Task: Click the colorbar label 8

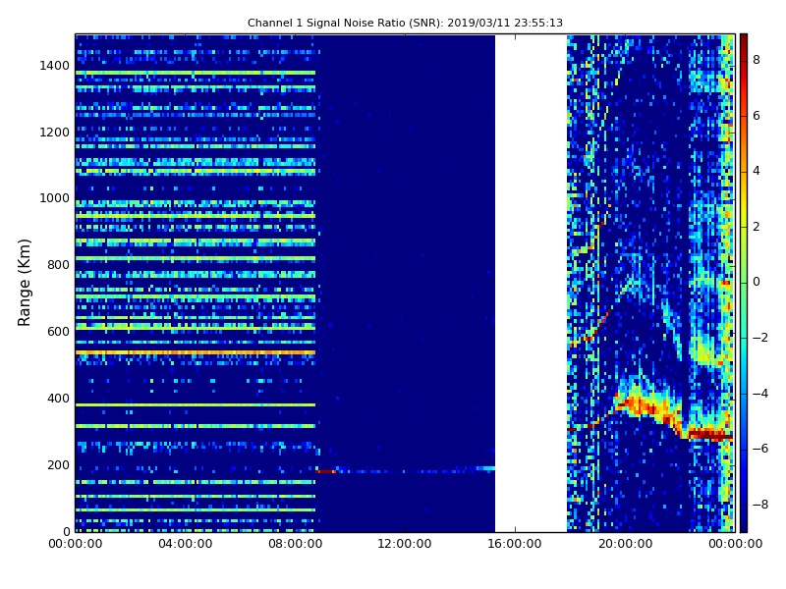Action: pos(757,60)
